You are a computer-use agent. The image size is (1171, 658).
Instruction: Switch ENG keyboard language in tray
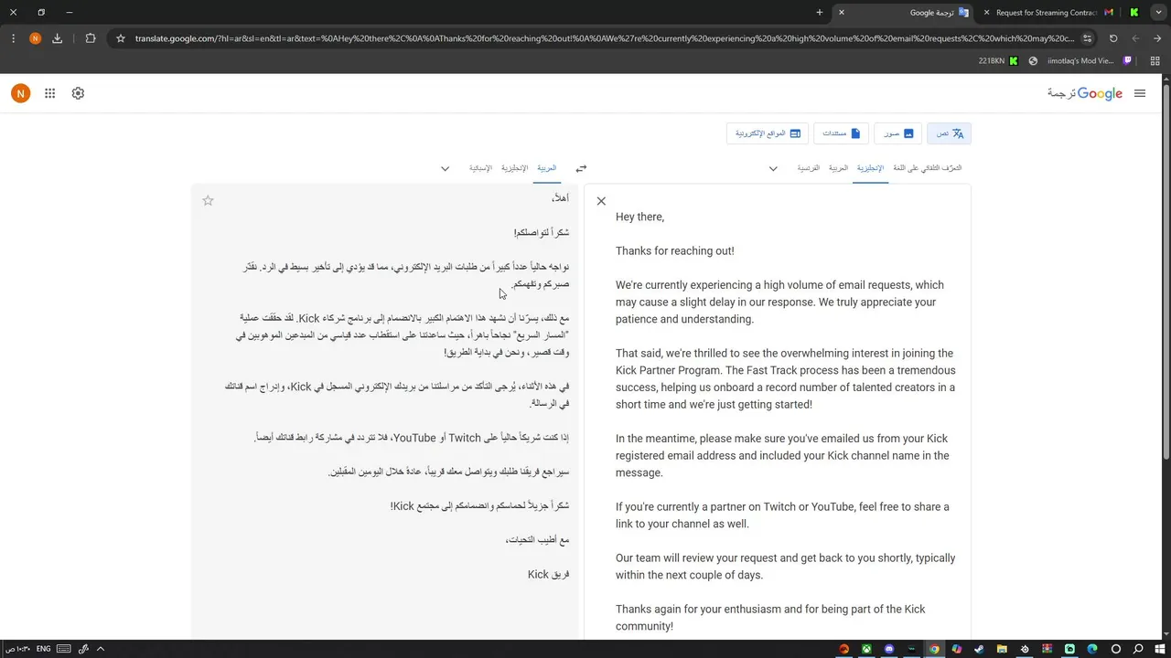43,649
